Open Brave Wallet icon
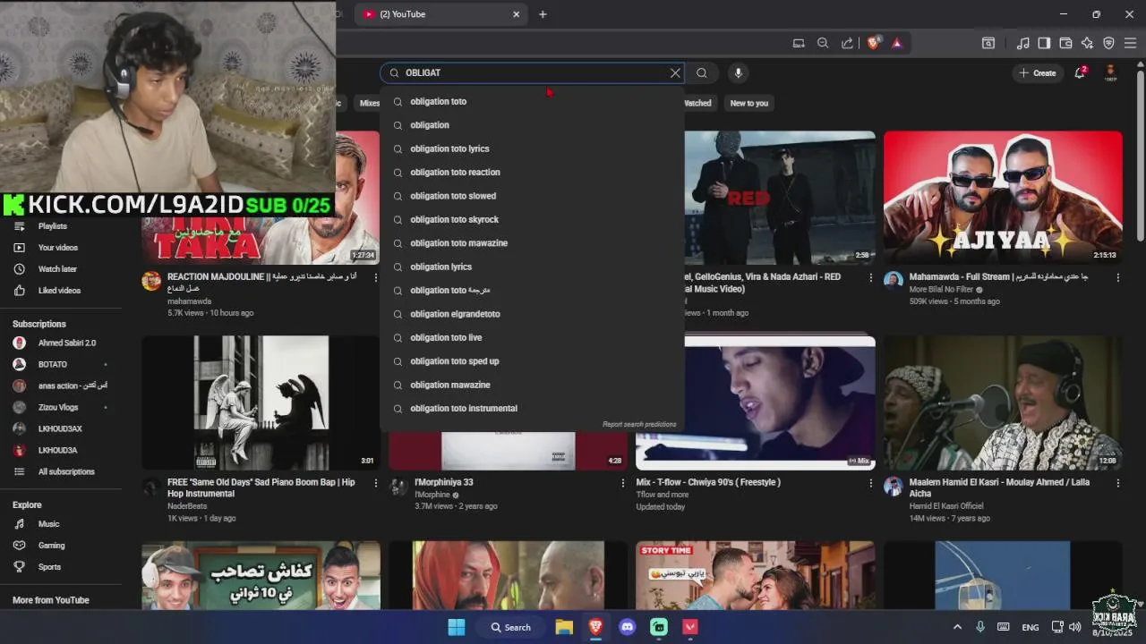This screenshot has width=1146, height=644. 1065,43
